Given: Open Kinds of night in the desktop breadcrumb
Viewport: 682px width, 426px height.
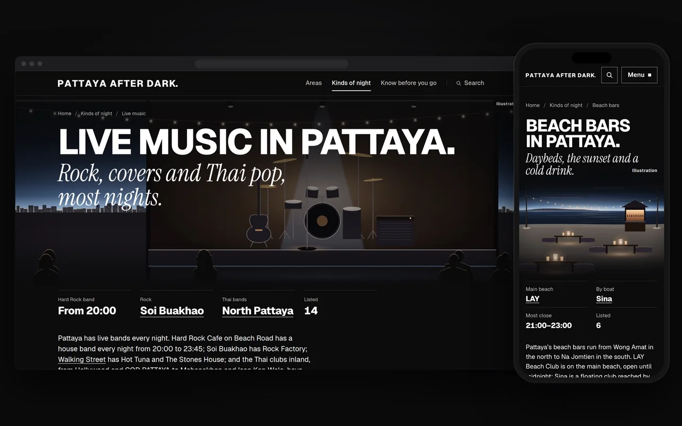Looking at the screenshot, I should tap(96, 113).
